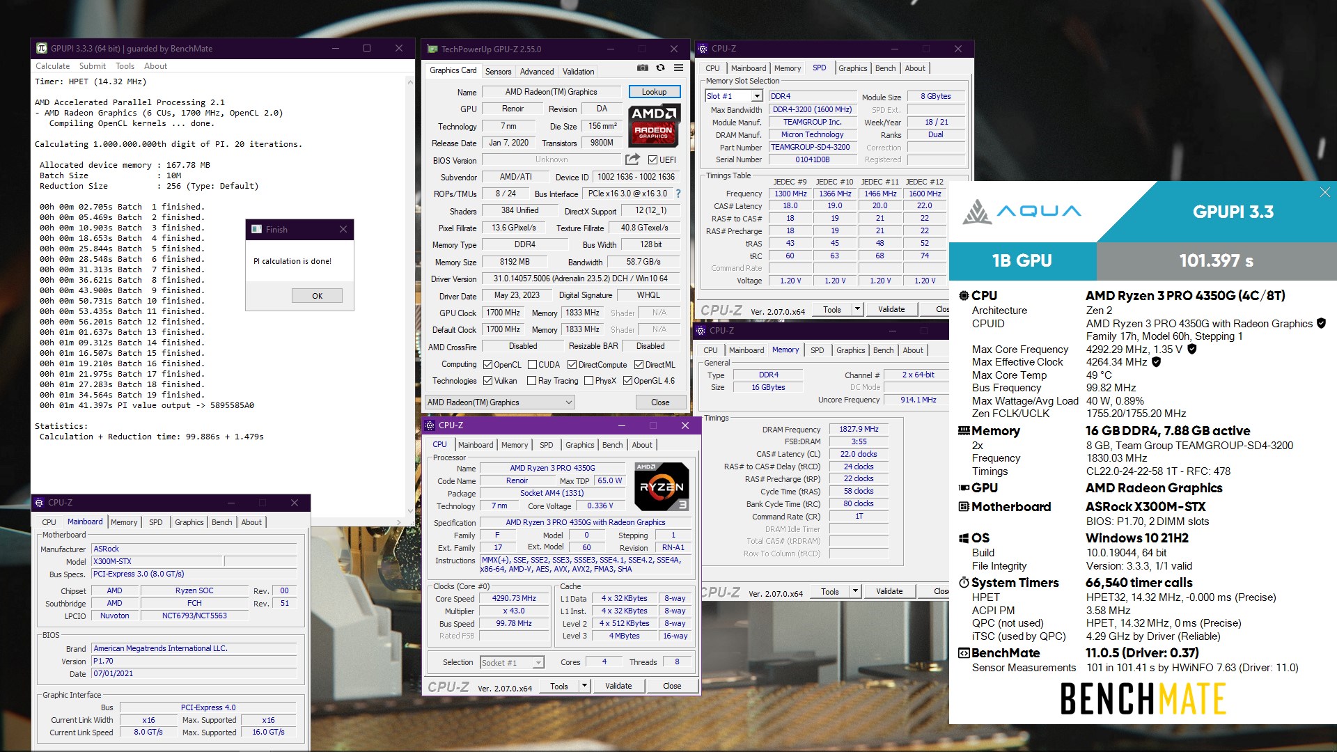The height and width of the screenshot is (752, 1337).
Task: Click the AQUA logo in the result panel
Action: 1022,212
